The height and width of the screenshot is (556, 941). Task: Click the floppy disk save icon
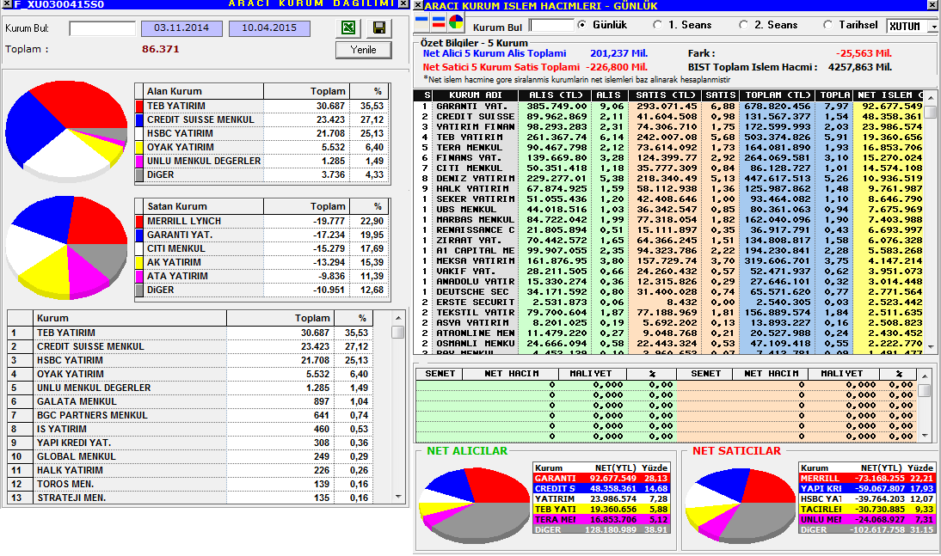point(378,27)
